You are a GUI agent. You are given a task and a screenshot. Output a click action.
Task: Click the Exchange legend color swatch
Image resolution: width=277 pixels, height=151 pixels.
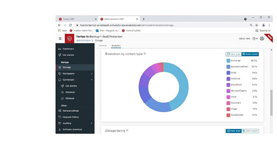tap(228, 61)
